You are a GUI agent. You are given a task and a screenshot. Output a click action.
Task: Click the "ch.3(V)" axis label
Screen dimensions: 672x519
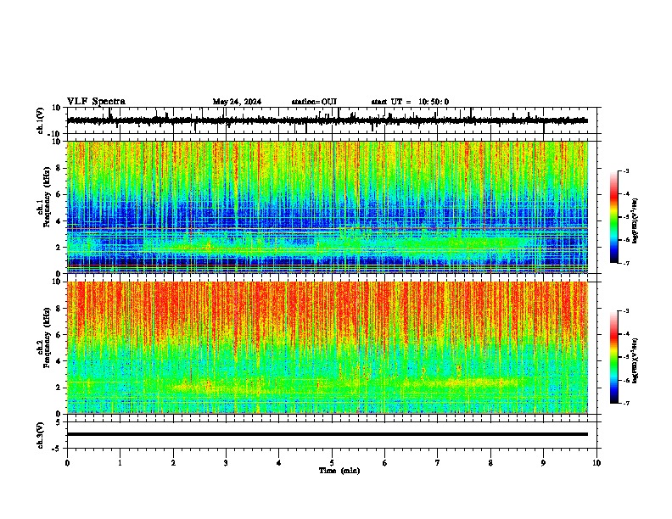point(41,435)
